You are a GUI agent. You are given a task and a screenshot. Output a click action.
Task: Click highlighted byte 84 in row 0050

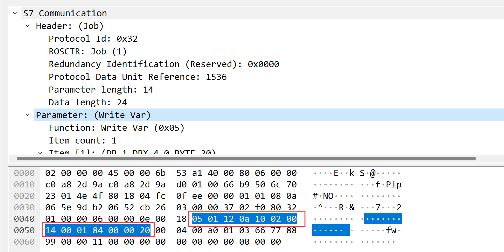[x=98, y=230]
